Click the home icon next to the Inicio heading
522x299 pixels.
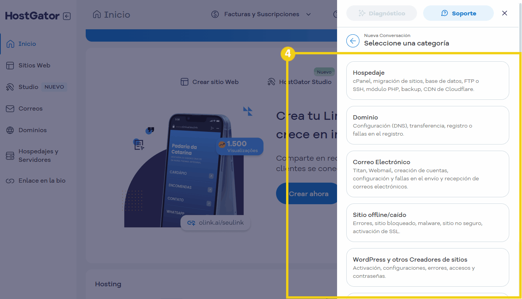(x=97, y=15)
